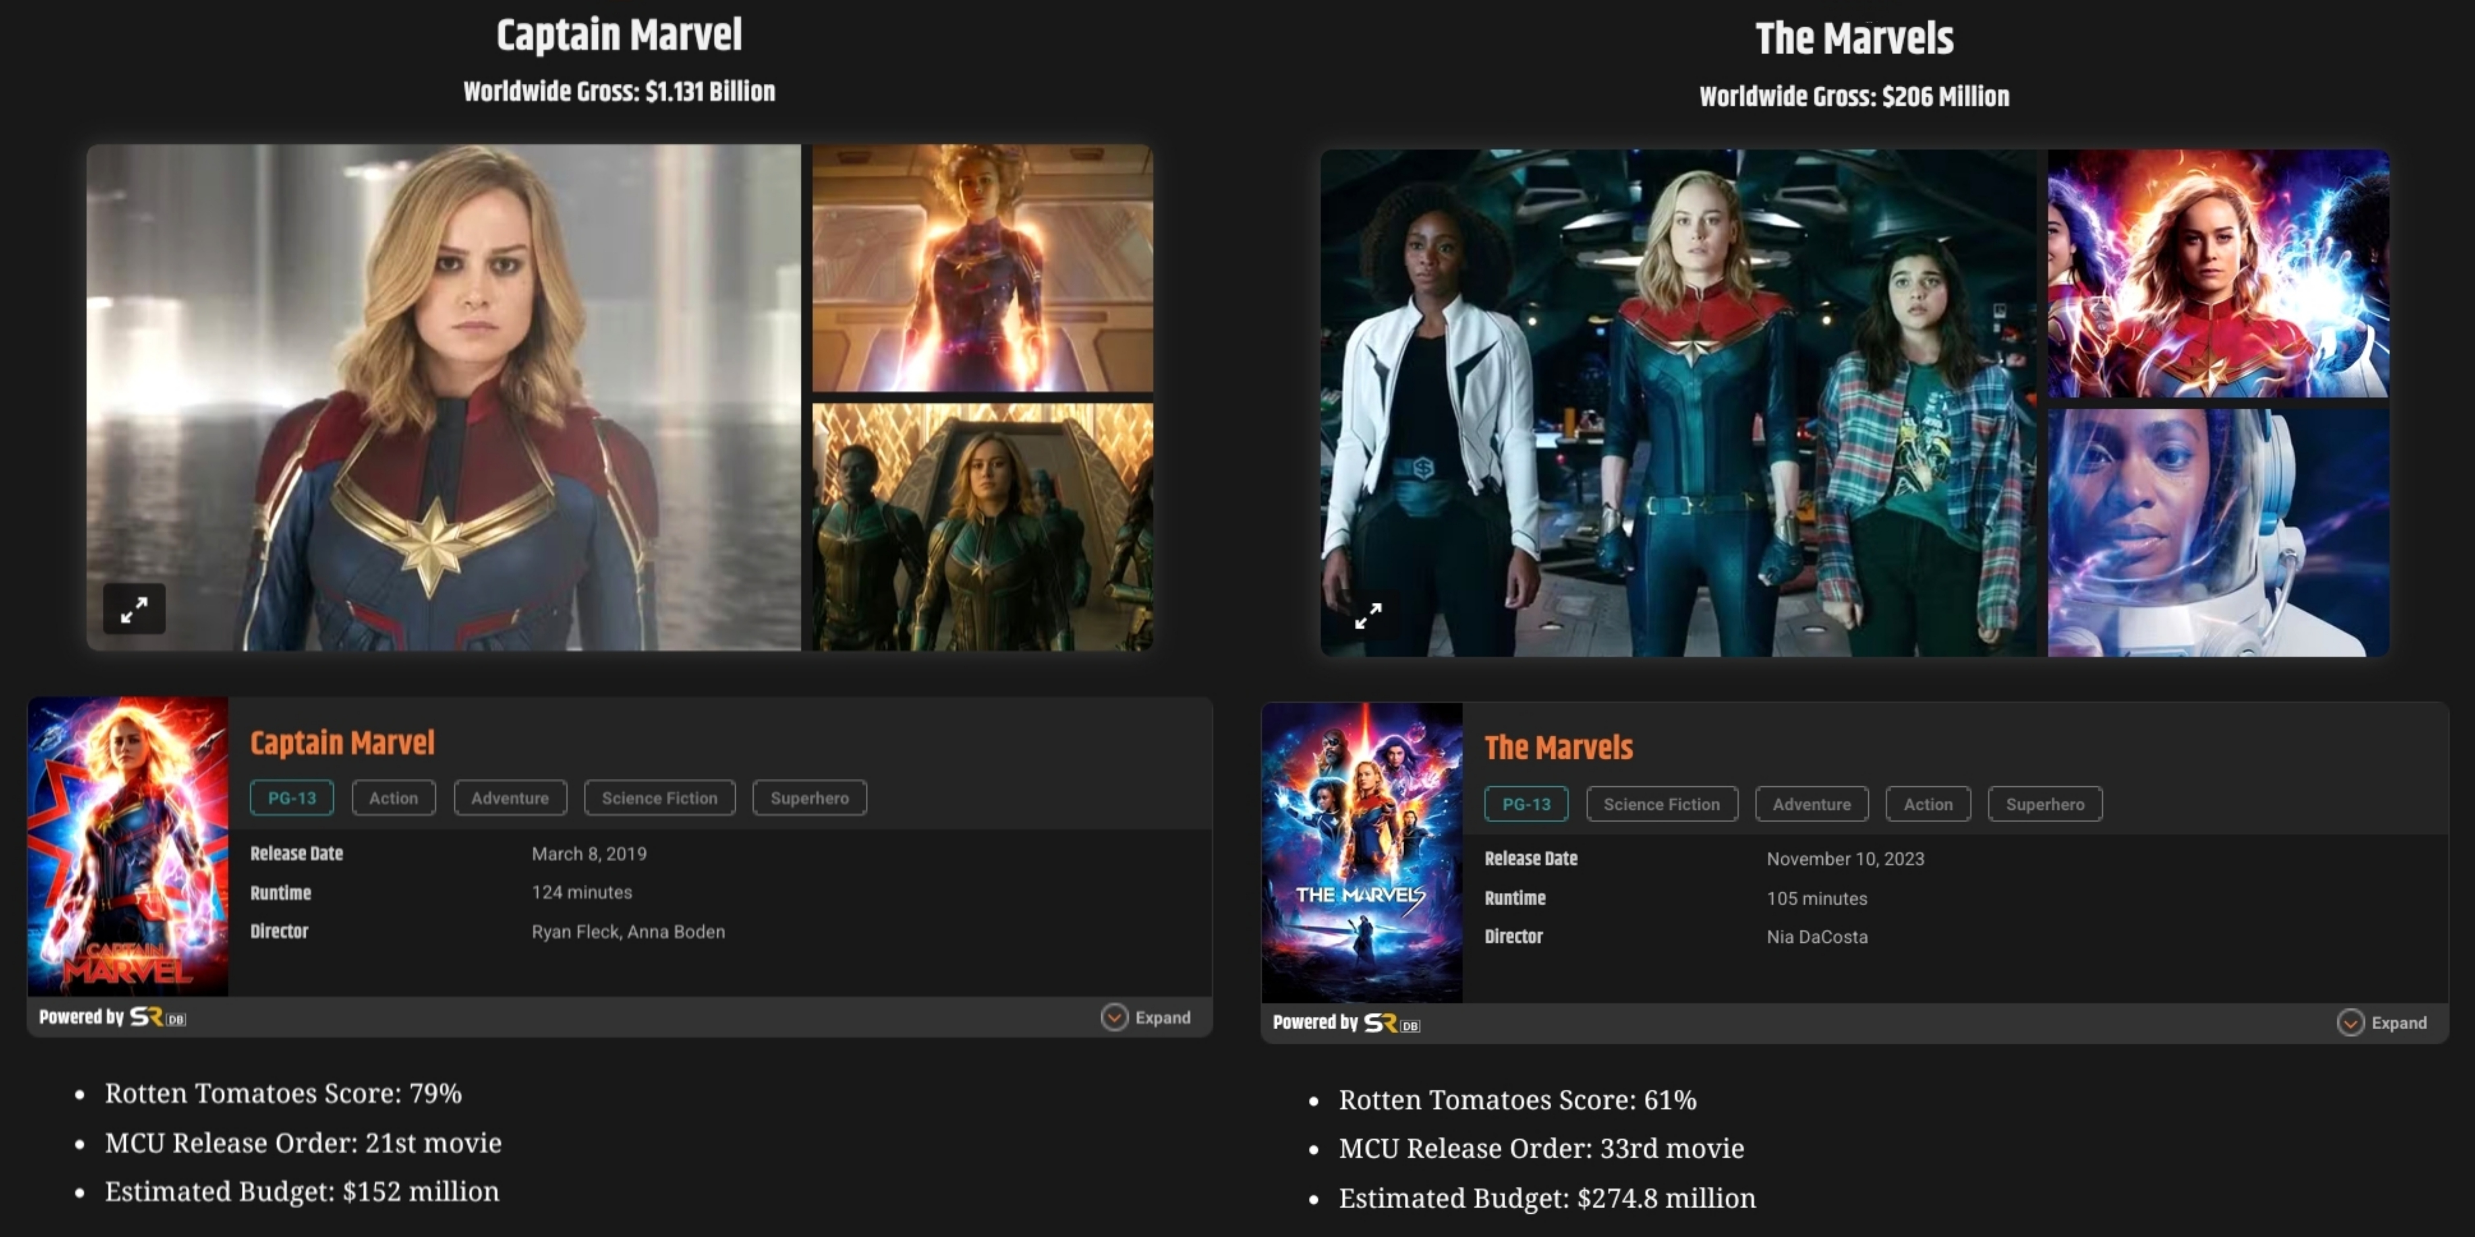The width and height of the screenshot is (2475, 1237).
Task: Select Action tag on Captain Marvel card
Action: pos(394,798)
